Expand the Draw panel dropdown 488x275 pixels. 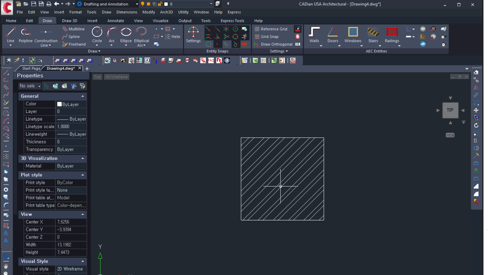coord(94,51)
